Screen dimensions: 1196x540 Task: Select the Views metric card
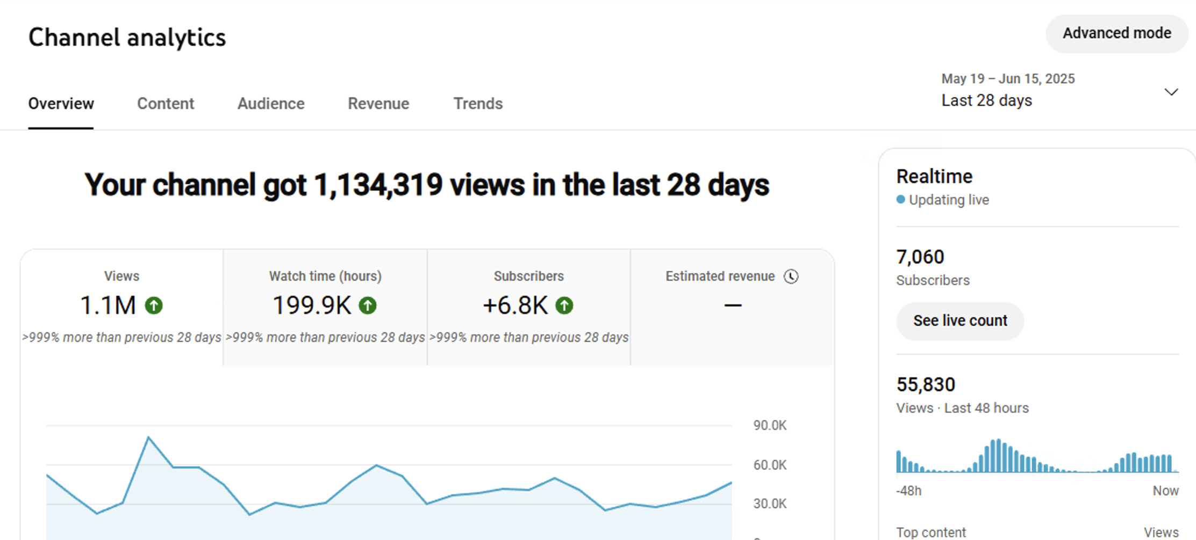click(x=121, y=307)
